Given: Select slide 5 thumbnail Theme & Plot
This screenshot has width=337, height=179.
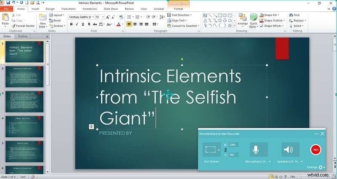Looking at the screenshot, I should (x=24, y=152).
